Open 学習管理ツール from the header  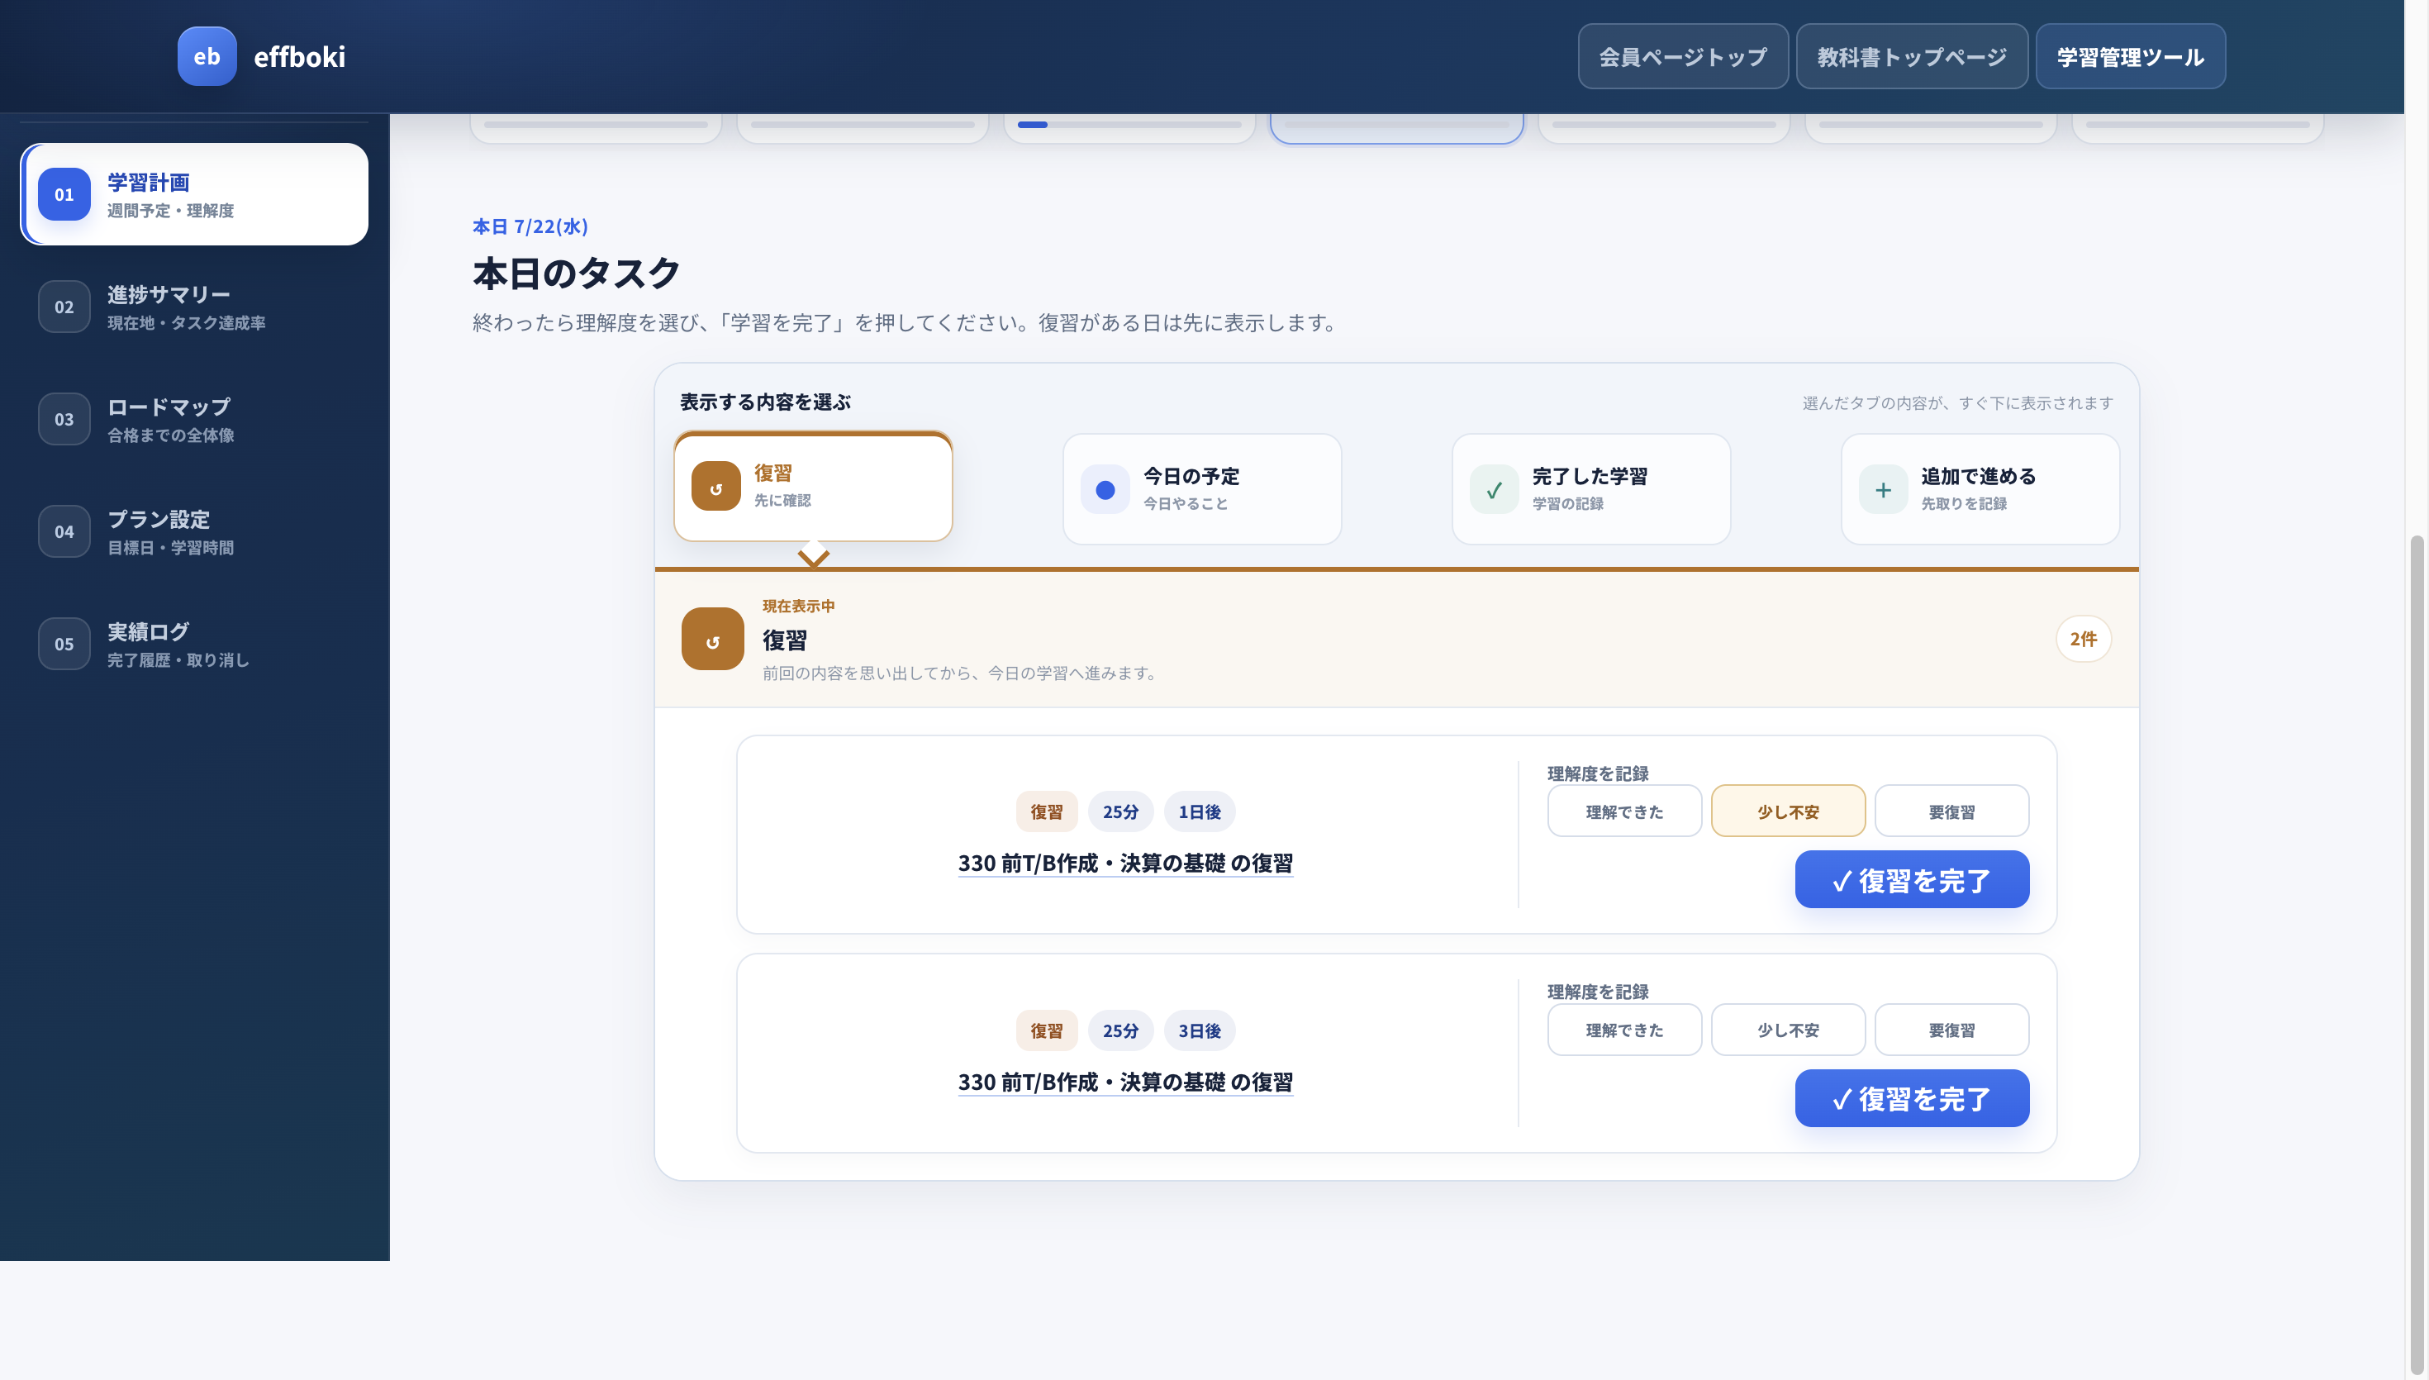coord(2131,57)
